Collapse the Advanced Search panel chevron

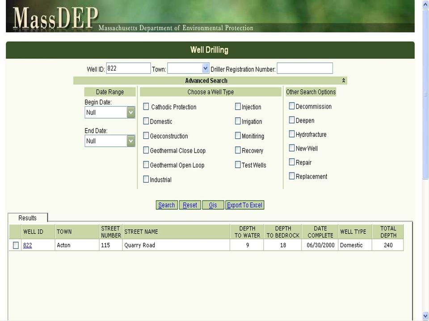(343, 81)
